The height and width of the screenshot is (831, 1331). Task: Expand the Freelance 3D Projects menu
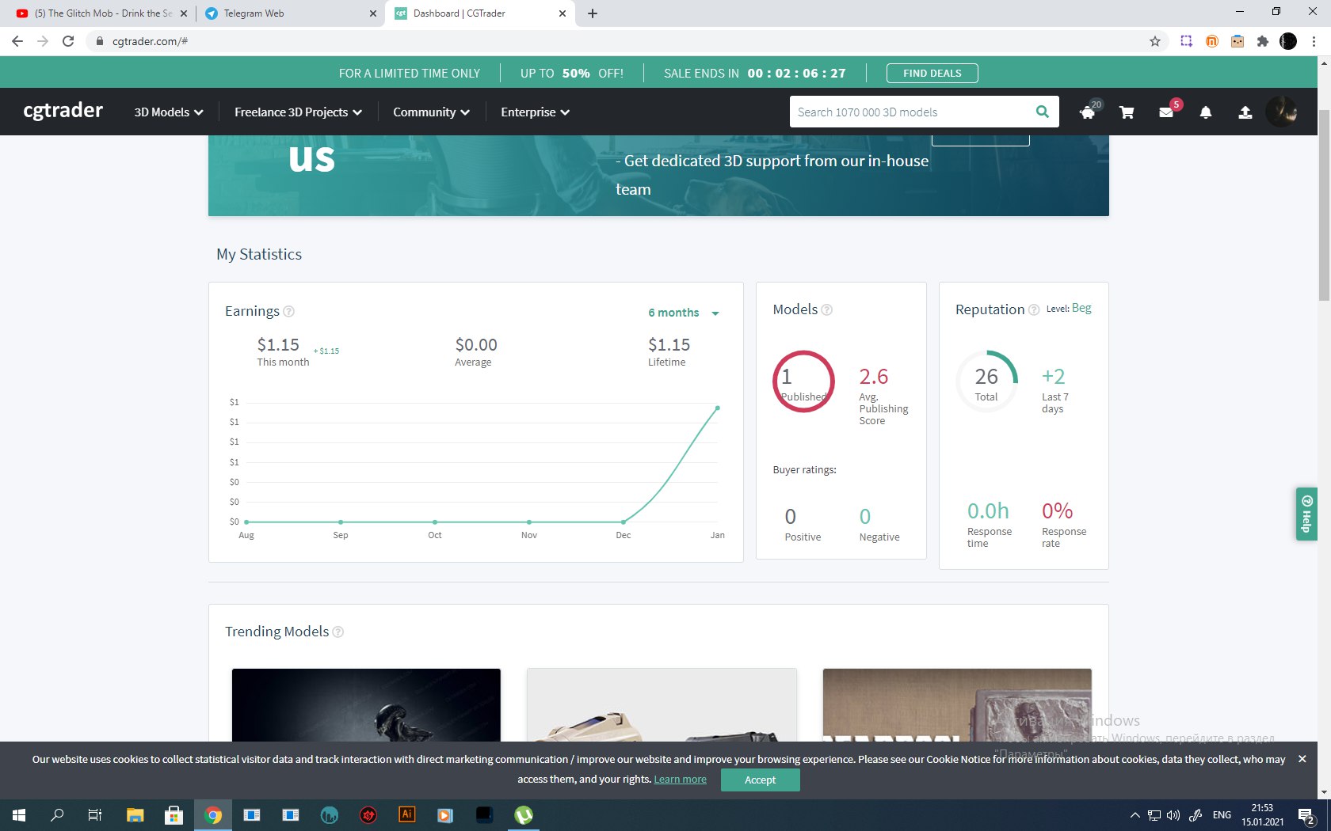click(298, 112)
